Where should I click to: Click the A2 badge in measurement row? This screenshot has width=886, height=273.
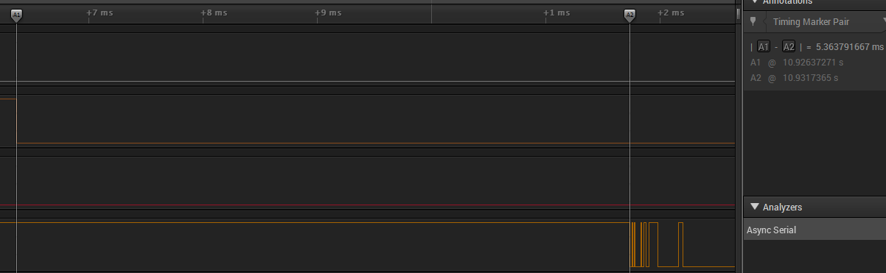789,46
